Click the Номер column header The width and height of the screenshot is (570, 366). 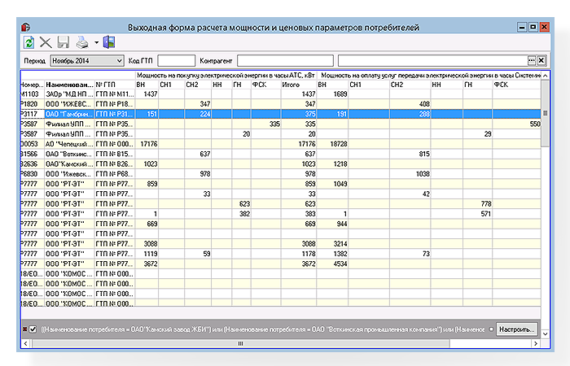[x=33, y=85]
